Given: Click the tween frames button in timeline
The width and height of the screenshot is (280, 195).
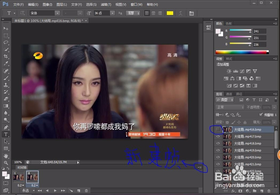Looking at the screenshot, I should tap(71, 190).
